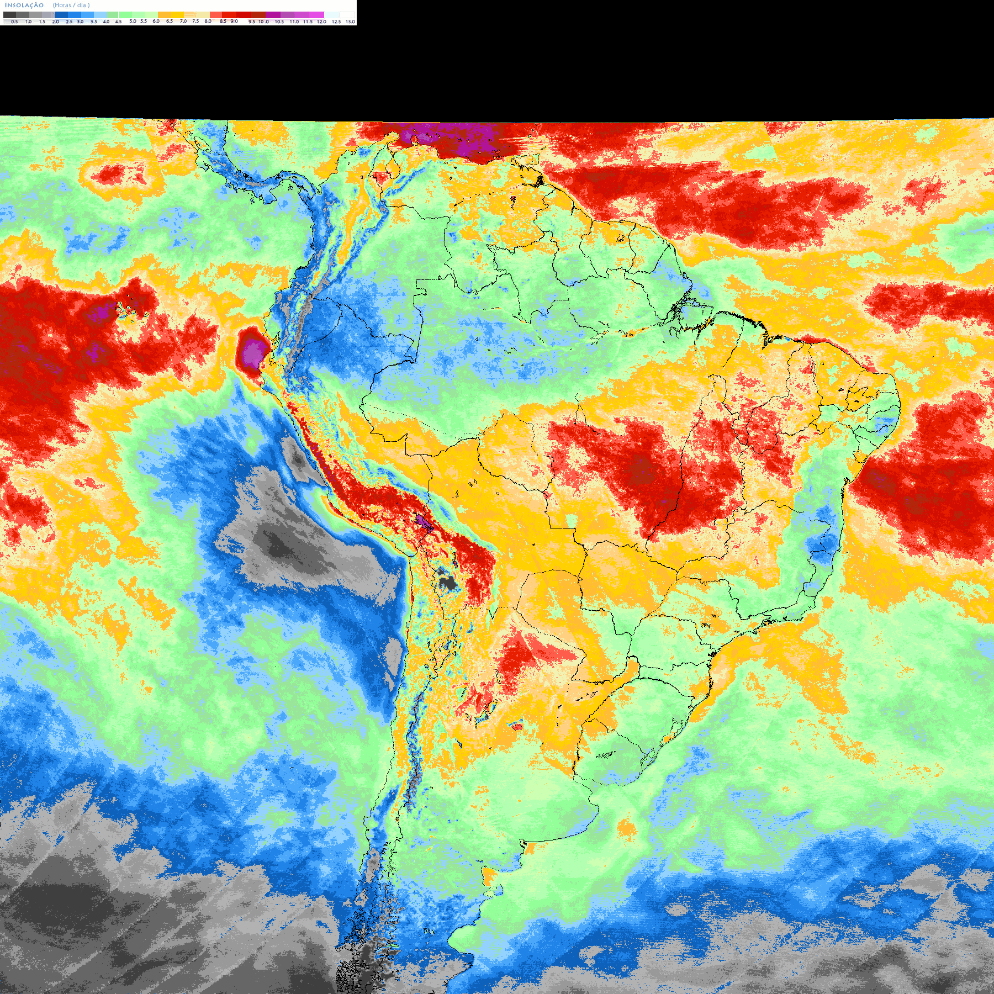
Task: Click the 4.5 legend value
Action: coord(118,22)
